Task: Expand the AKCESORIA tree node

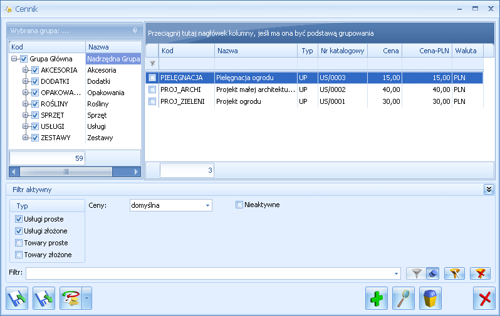Action: [25, 69]
